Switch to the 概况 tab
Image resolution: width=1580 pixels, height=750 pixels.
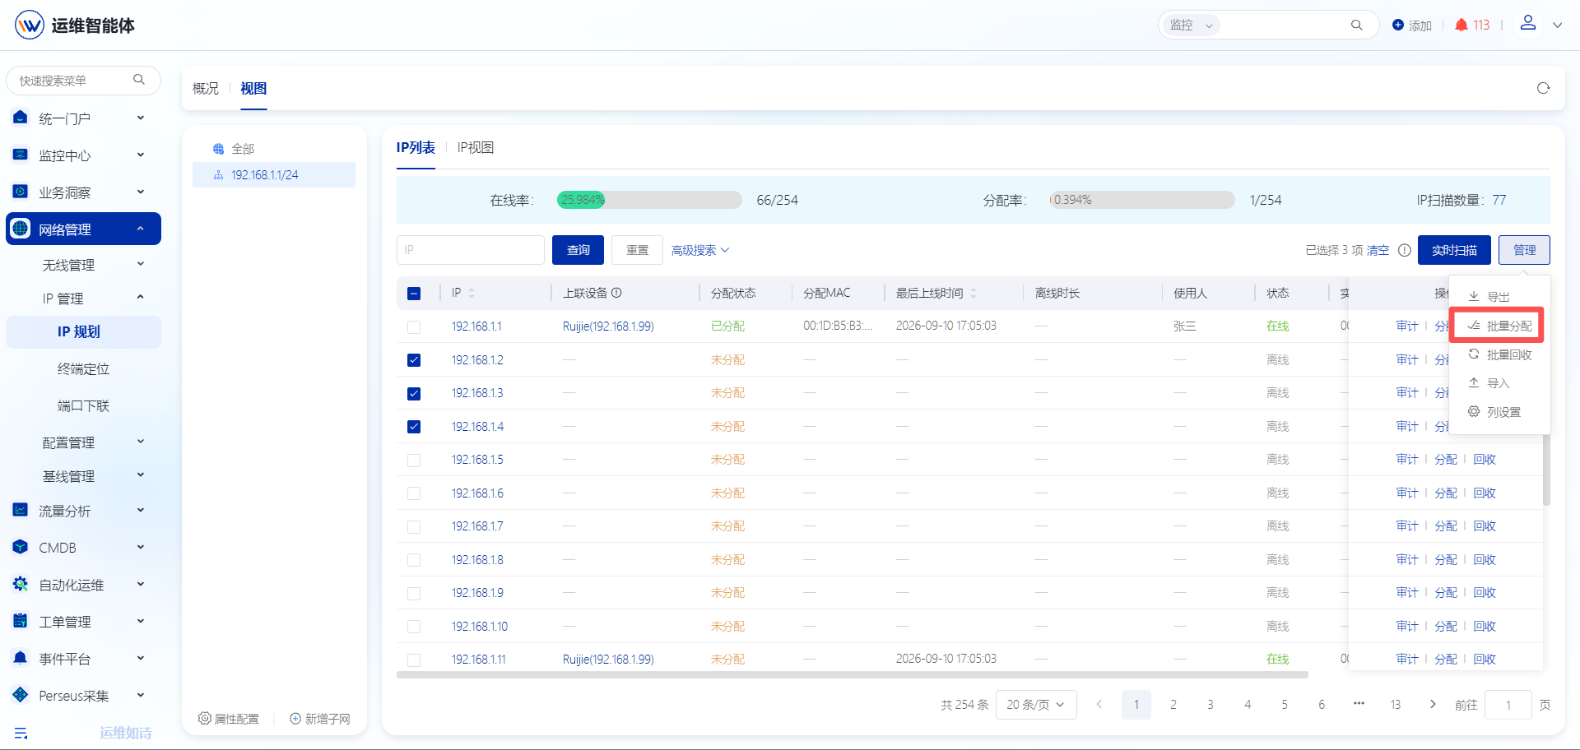[206, 88]
